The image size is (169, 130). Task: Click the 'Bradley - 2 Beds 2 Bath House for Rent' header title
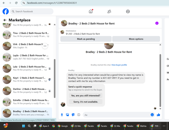pyautogui.click(x=91, y=24)
